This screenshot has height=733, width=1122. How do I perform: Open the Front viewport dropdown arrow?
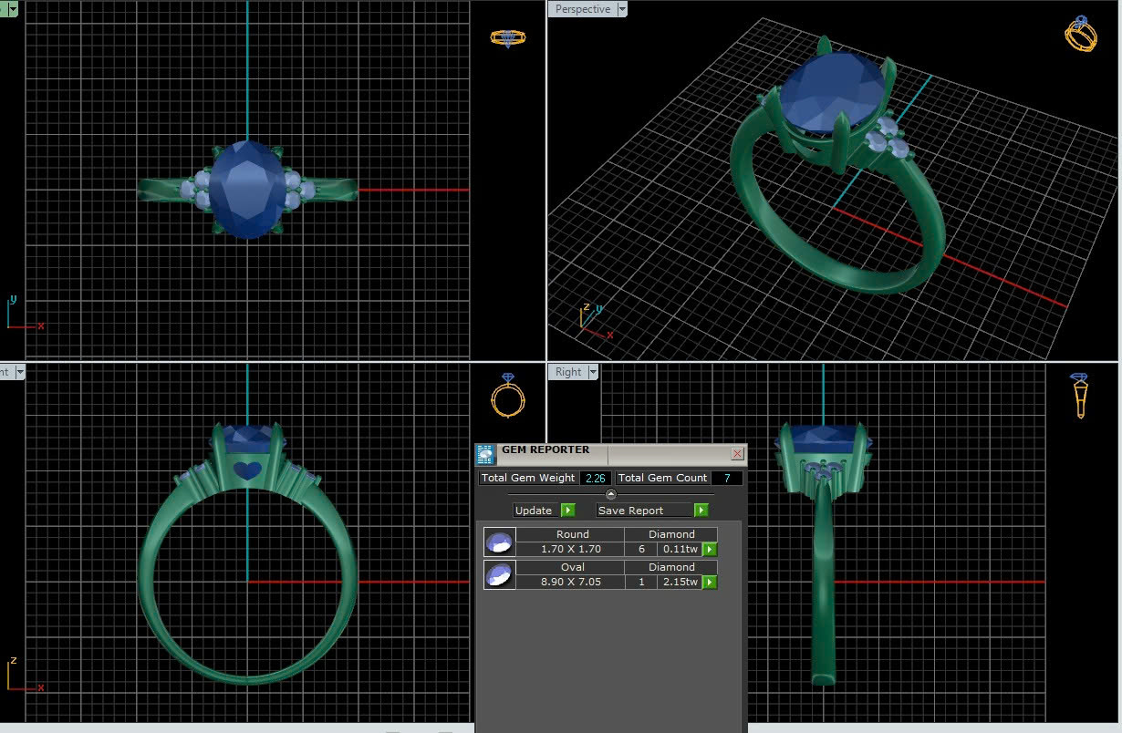(18, 372)
